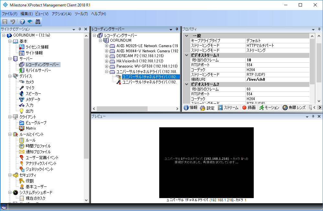Collapse the ビデオストリーム1 property section
The height and width of the screenshot is (211, 323).
click(x=187, y=55)
